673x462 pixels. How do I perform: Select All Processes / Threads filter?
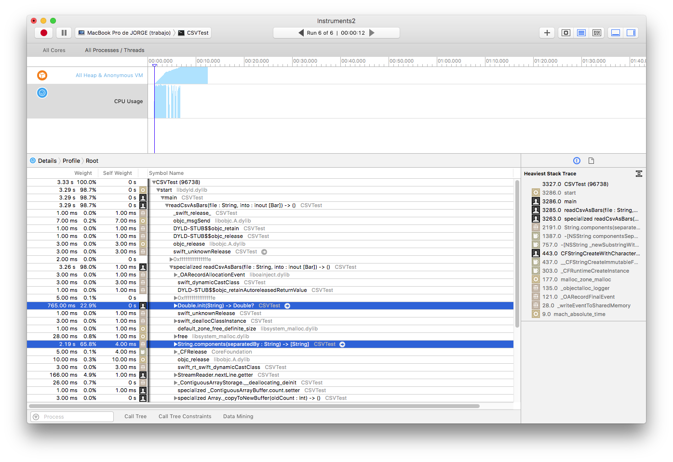click(115, 50)
